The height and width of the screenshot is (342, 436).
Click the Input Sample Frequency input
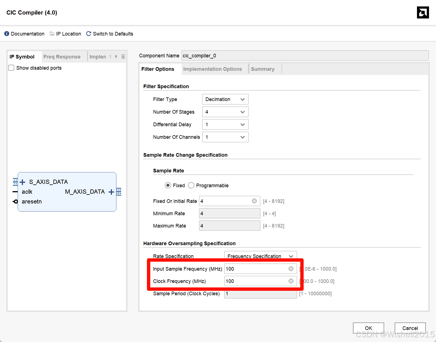[x=261, y=269]
